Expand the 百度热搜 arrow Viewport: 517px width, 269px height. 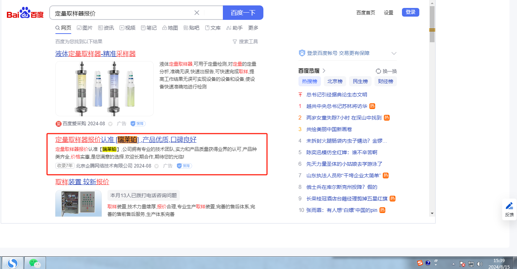tap(324, 71)
